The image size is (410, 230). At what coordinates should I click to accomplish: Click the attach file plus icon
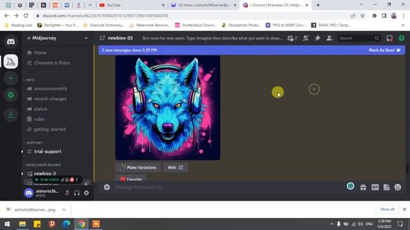point(107,187)
